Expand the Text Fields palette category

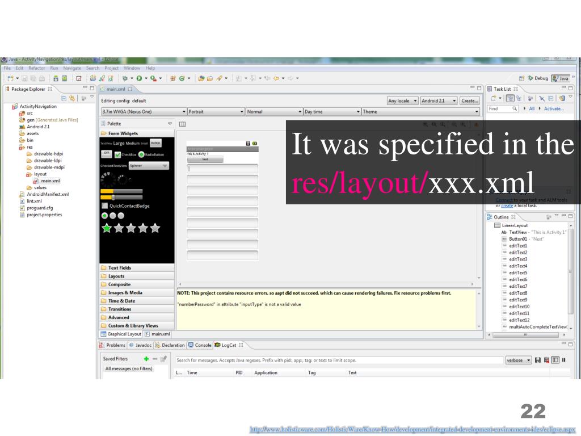coord(137,268)
